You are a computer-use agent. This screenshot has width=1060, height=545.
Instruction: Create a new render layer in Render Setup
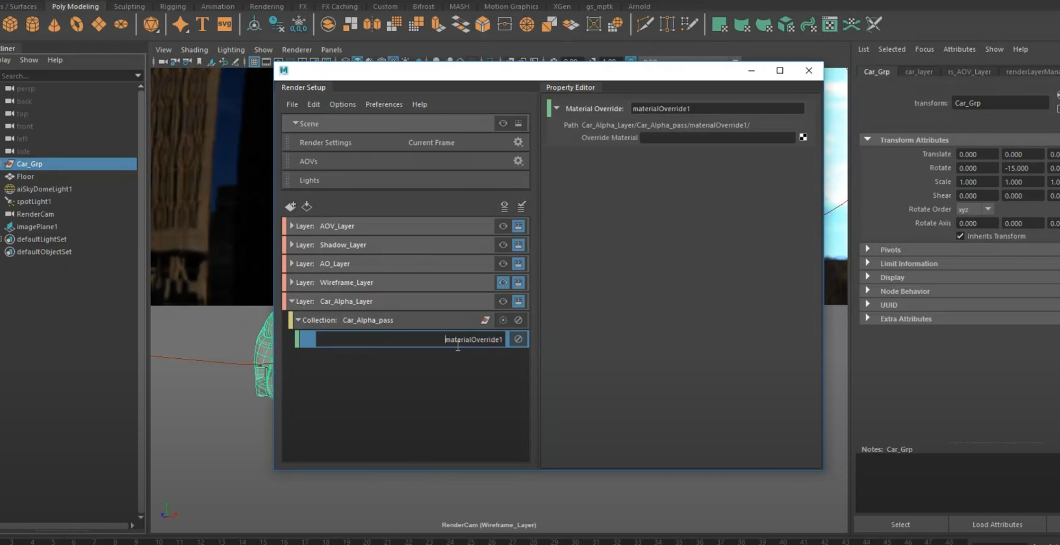290,207
